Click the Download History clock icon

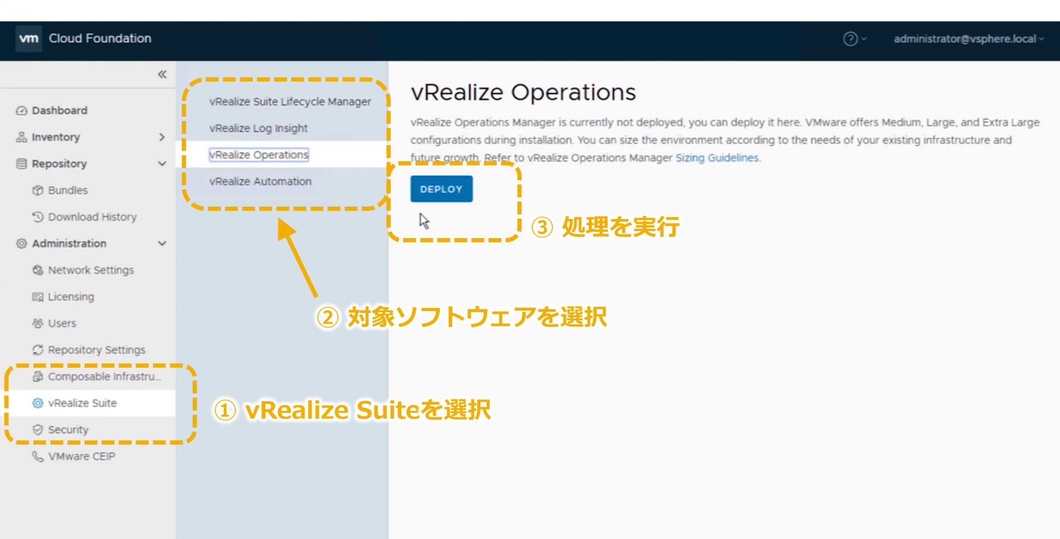tap(38, 217)
